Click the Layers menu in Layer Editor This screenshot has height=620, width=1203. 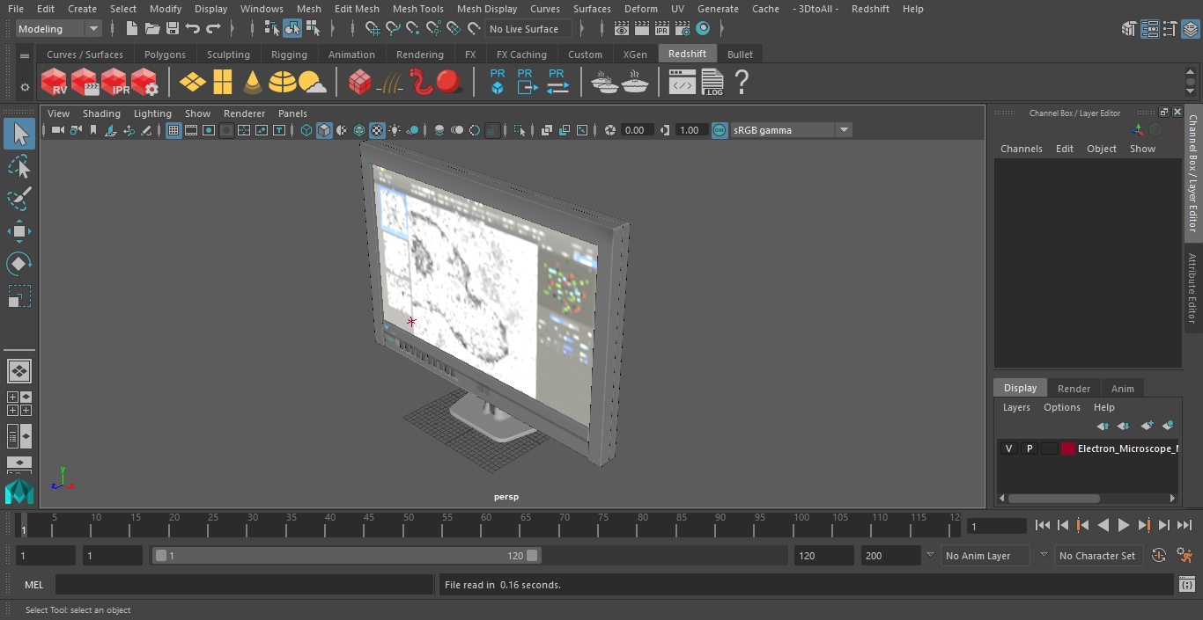1016,407
